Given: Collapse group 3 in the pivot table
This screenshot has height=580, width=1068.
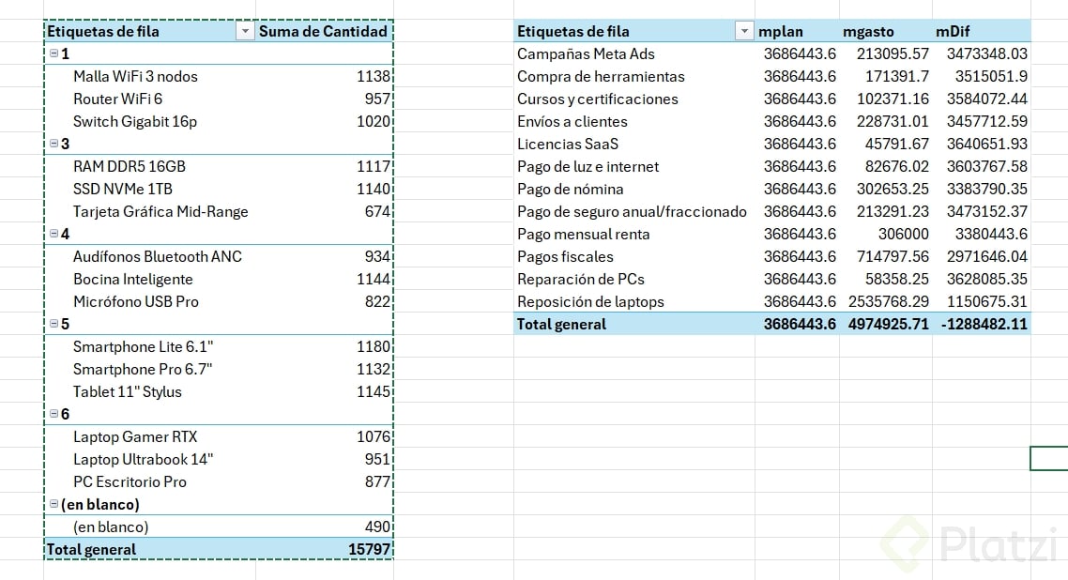Looking at the screenshot, I should coord(53,143).
